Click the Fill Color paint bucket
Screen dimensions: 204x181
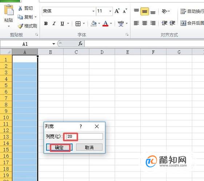click(x=94, y=24)
